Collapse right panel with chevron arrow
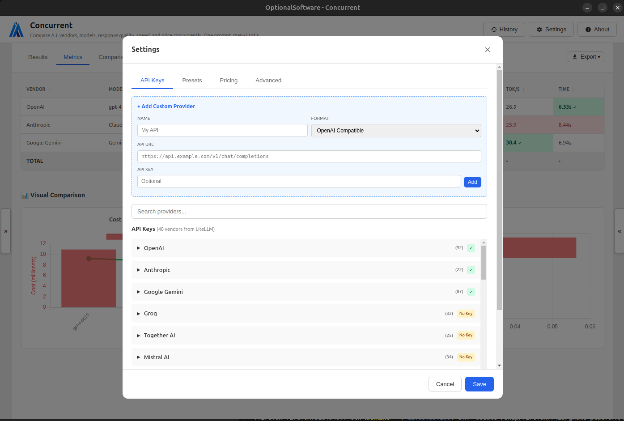This screenshot has height=421, width=624. pyautogui.click(x=620, y=231)
